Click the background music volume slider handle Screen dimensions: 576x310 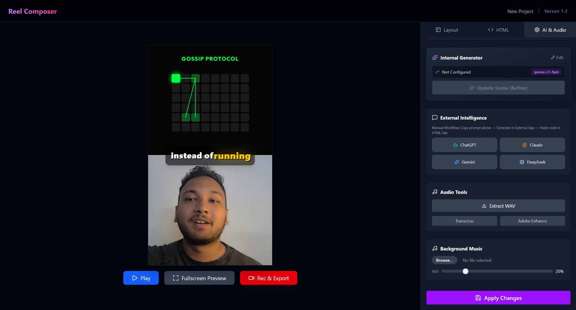point(465,271)
